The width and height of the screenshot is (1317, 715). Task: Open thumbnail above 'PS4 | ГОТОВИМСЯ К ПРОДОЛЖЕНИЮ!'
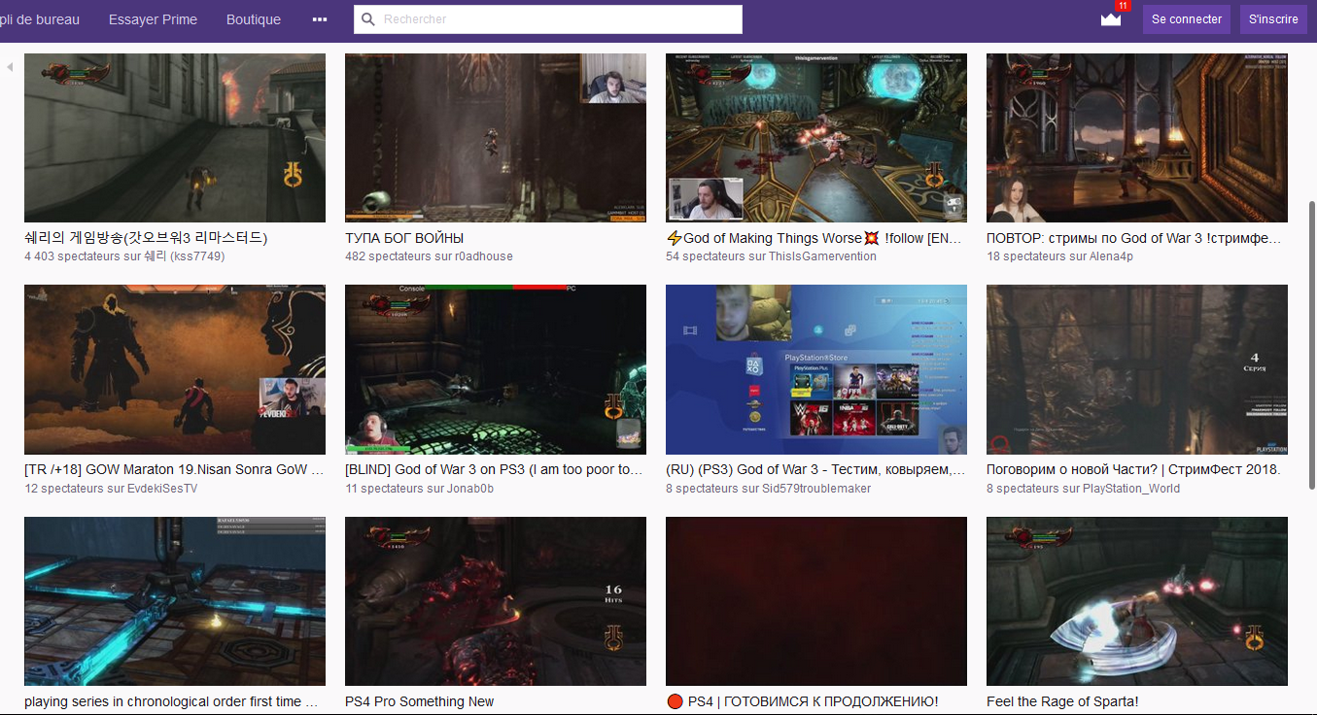coord(816,601)
